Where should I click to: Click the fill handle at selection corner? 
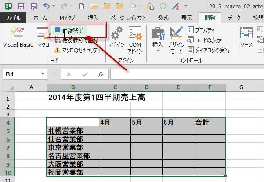coord(225,176)
